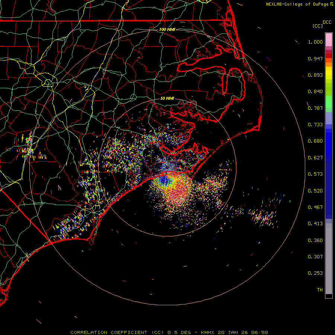Click the 0.307 legend value
The height and width of the screenshot is (335, 335).
315,257
